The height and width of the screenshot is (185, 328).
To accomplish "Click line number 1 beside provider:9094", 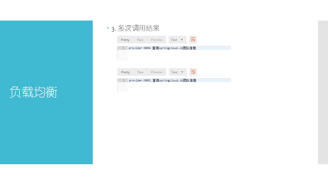I will click(123, 48).
